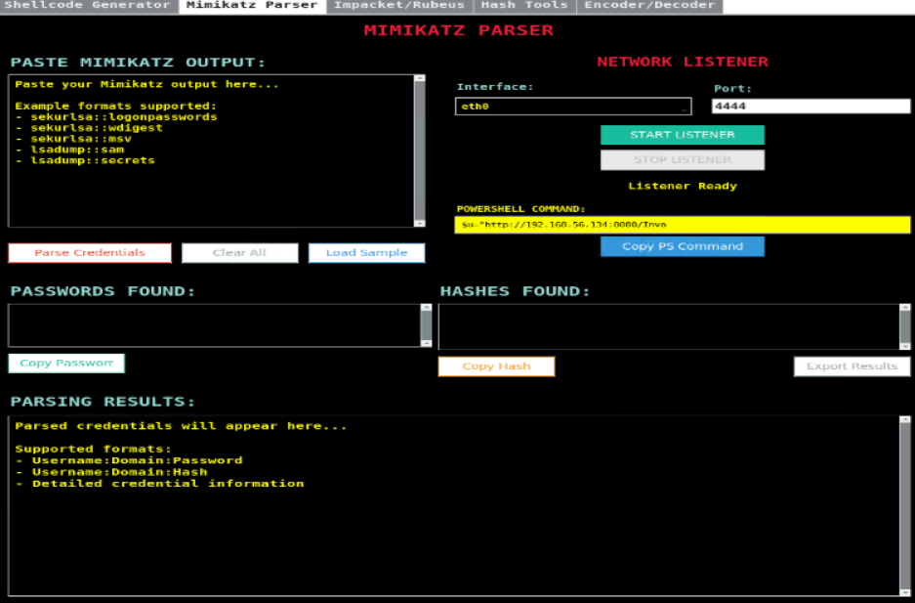The height and width of the screenshot is (603, 915).
Task: Start the network listener
Action: tap(682, 135)
